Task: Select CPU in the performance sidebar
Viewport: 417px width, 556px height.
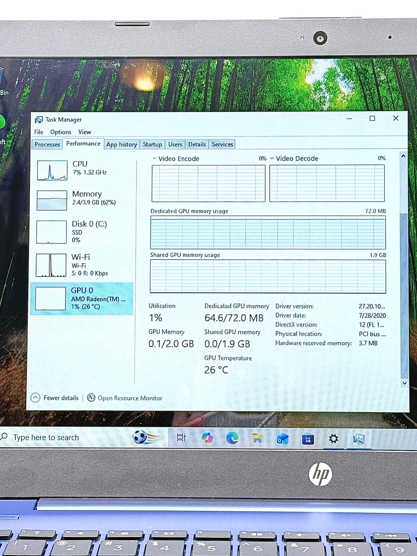Action: [x=83, y=170]
